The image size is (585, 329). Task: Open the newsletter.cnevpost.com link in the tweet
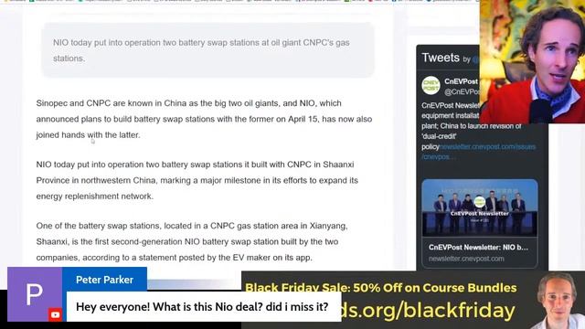479,152
